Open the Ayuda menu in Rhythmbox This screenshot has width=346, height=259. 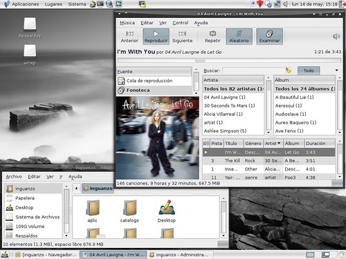click(x=201, y=23)
